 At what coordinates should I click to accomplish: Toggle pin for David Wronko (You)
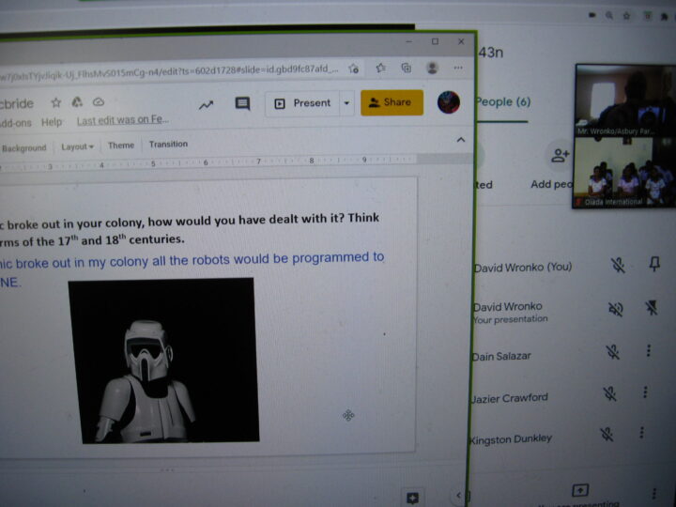pyautogui.click(x=653, y=266)
